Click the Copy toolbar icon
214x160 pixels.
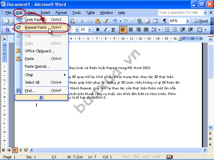tap(90, 21)
